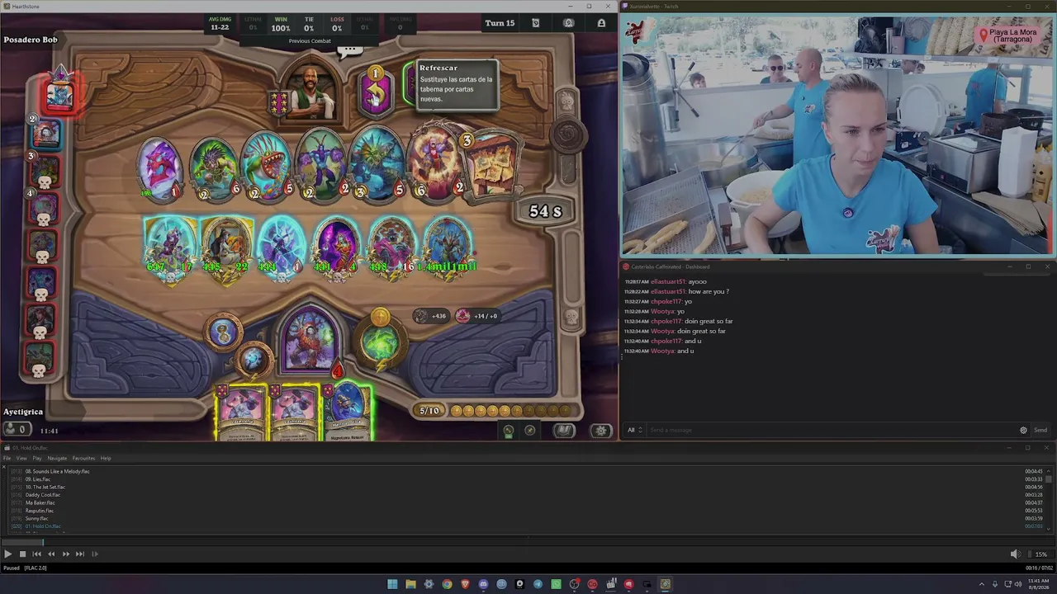The image size is (1057, 594).
Task: Click the +14/+0 buff indicator
Action: 477,316
